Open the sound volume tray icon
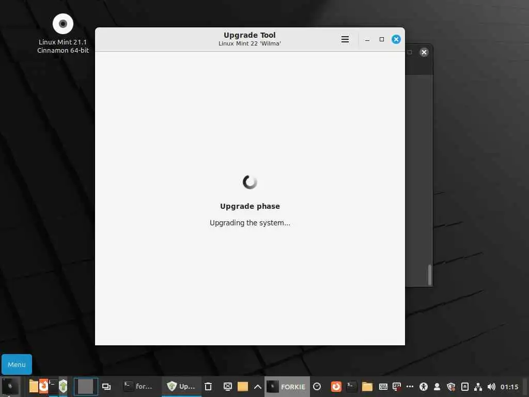 click(x=492, y=387)
